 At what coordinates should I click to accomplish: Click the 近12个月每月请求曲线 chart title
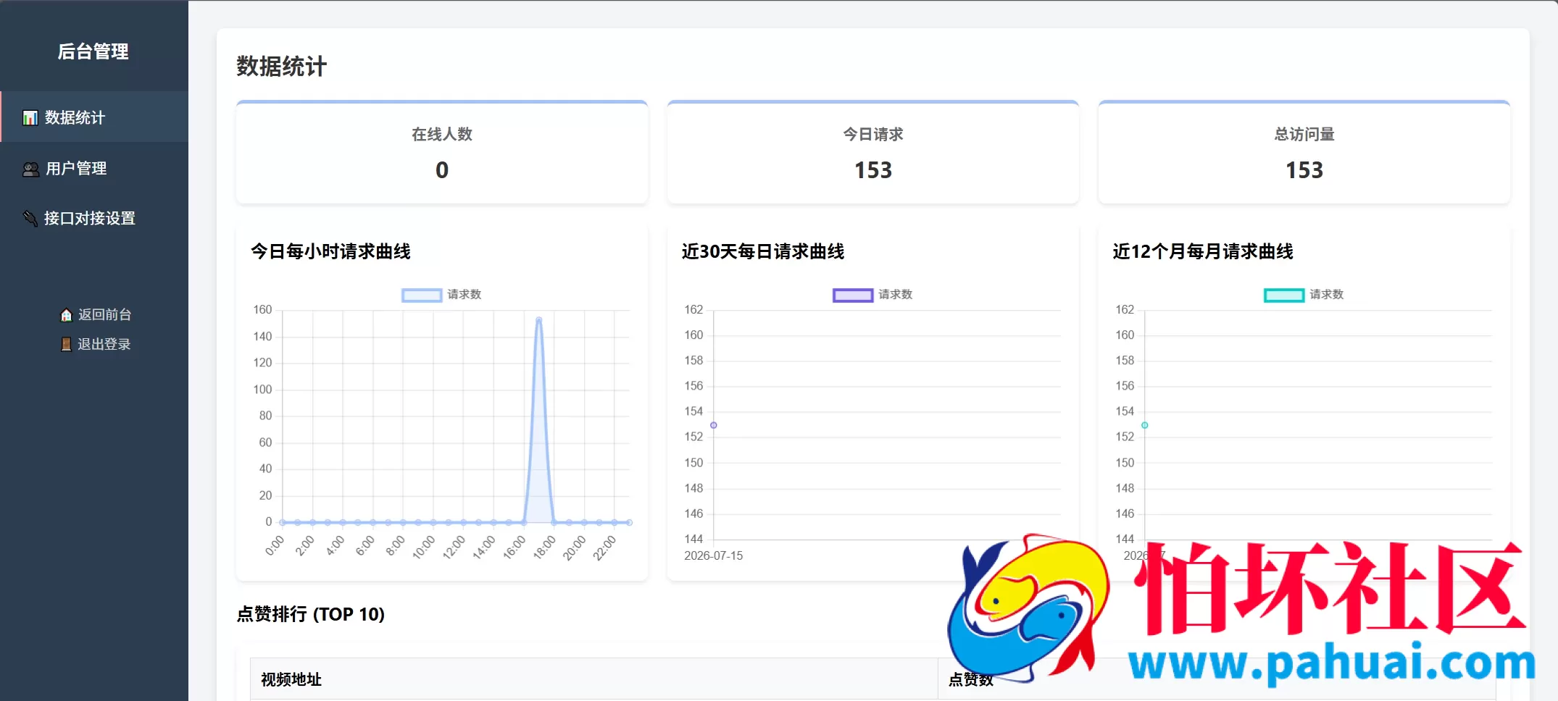click(1203, 251)
